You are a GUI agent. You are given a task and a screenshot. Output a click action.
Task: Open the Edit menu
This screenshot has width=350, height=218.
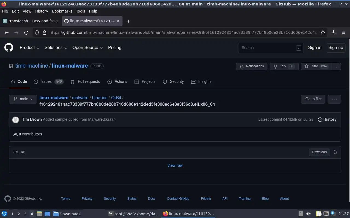[x=15, y=11]
